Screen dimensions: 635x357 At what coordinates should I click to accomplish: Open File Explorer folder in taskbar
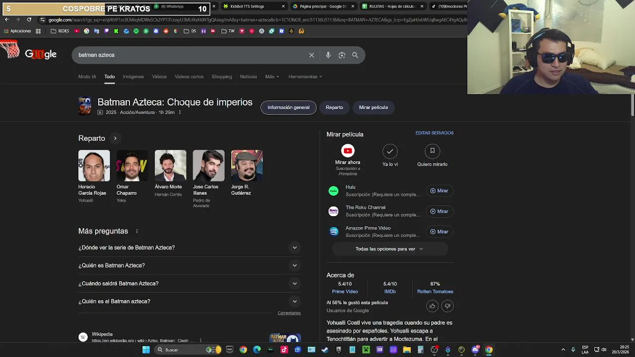(x=407, y=350)
